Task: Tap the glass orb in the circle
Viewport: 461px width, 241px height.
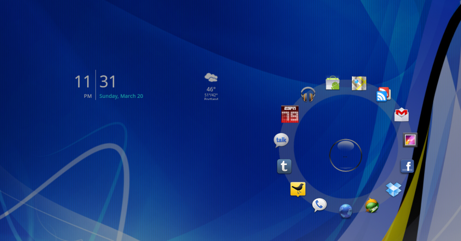Action: 345,155
